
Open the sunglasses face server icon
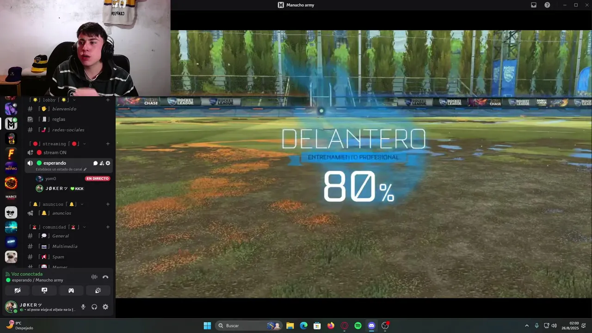click(11, 212)
